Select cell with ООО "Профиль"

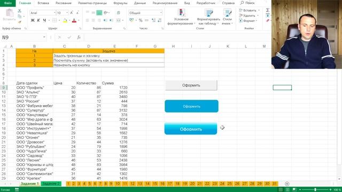(34, 87)
